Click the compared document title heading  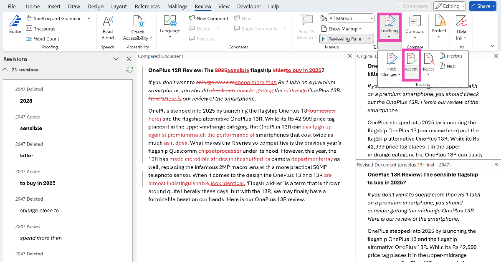pos(236,70)
